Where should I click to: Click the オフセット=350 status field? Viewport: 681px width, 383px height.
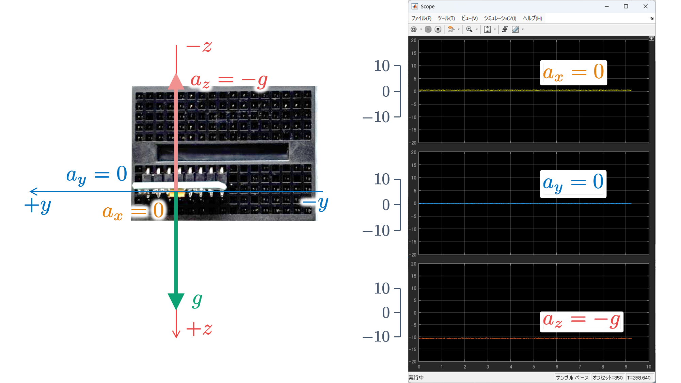[x=607, y=378]
